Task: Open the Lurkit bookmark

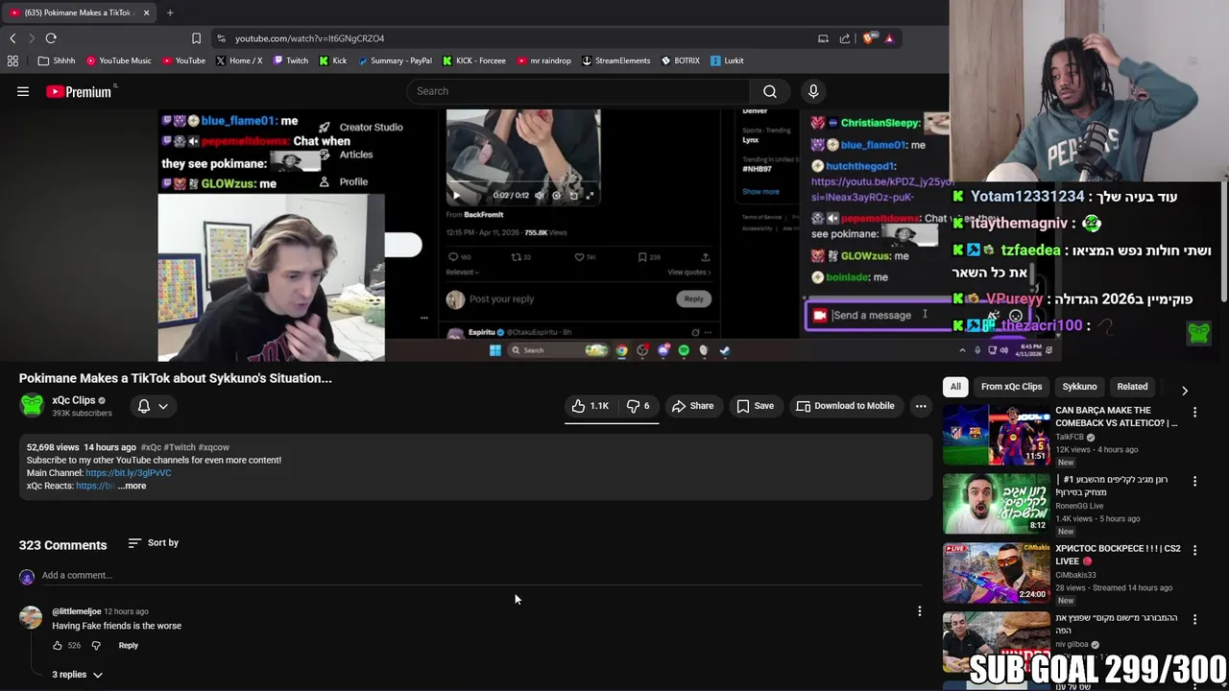Action: coord(727,60)
